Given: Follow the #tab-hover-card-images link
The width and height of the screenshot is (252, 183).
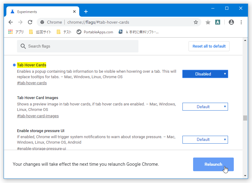Looking at the screenshot, I should point(38,116).
